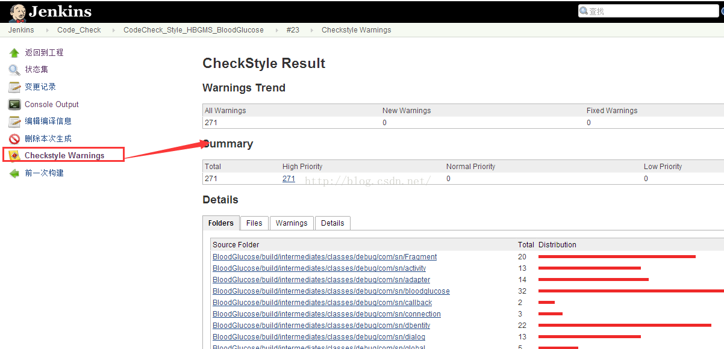Expand the chevron before the Checkstyle Warnings breadcrumb
The image size is (724, 349).
pyautogui.click(x=311, y=30)
